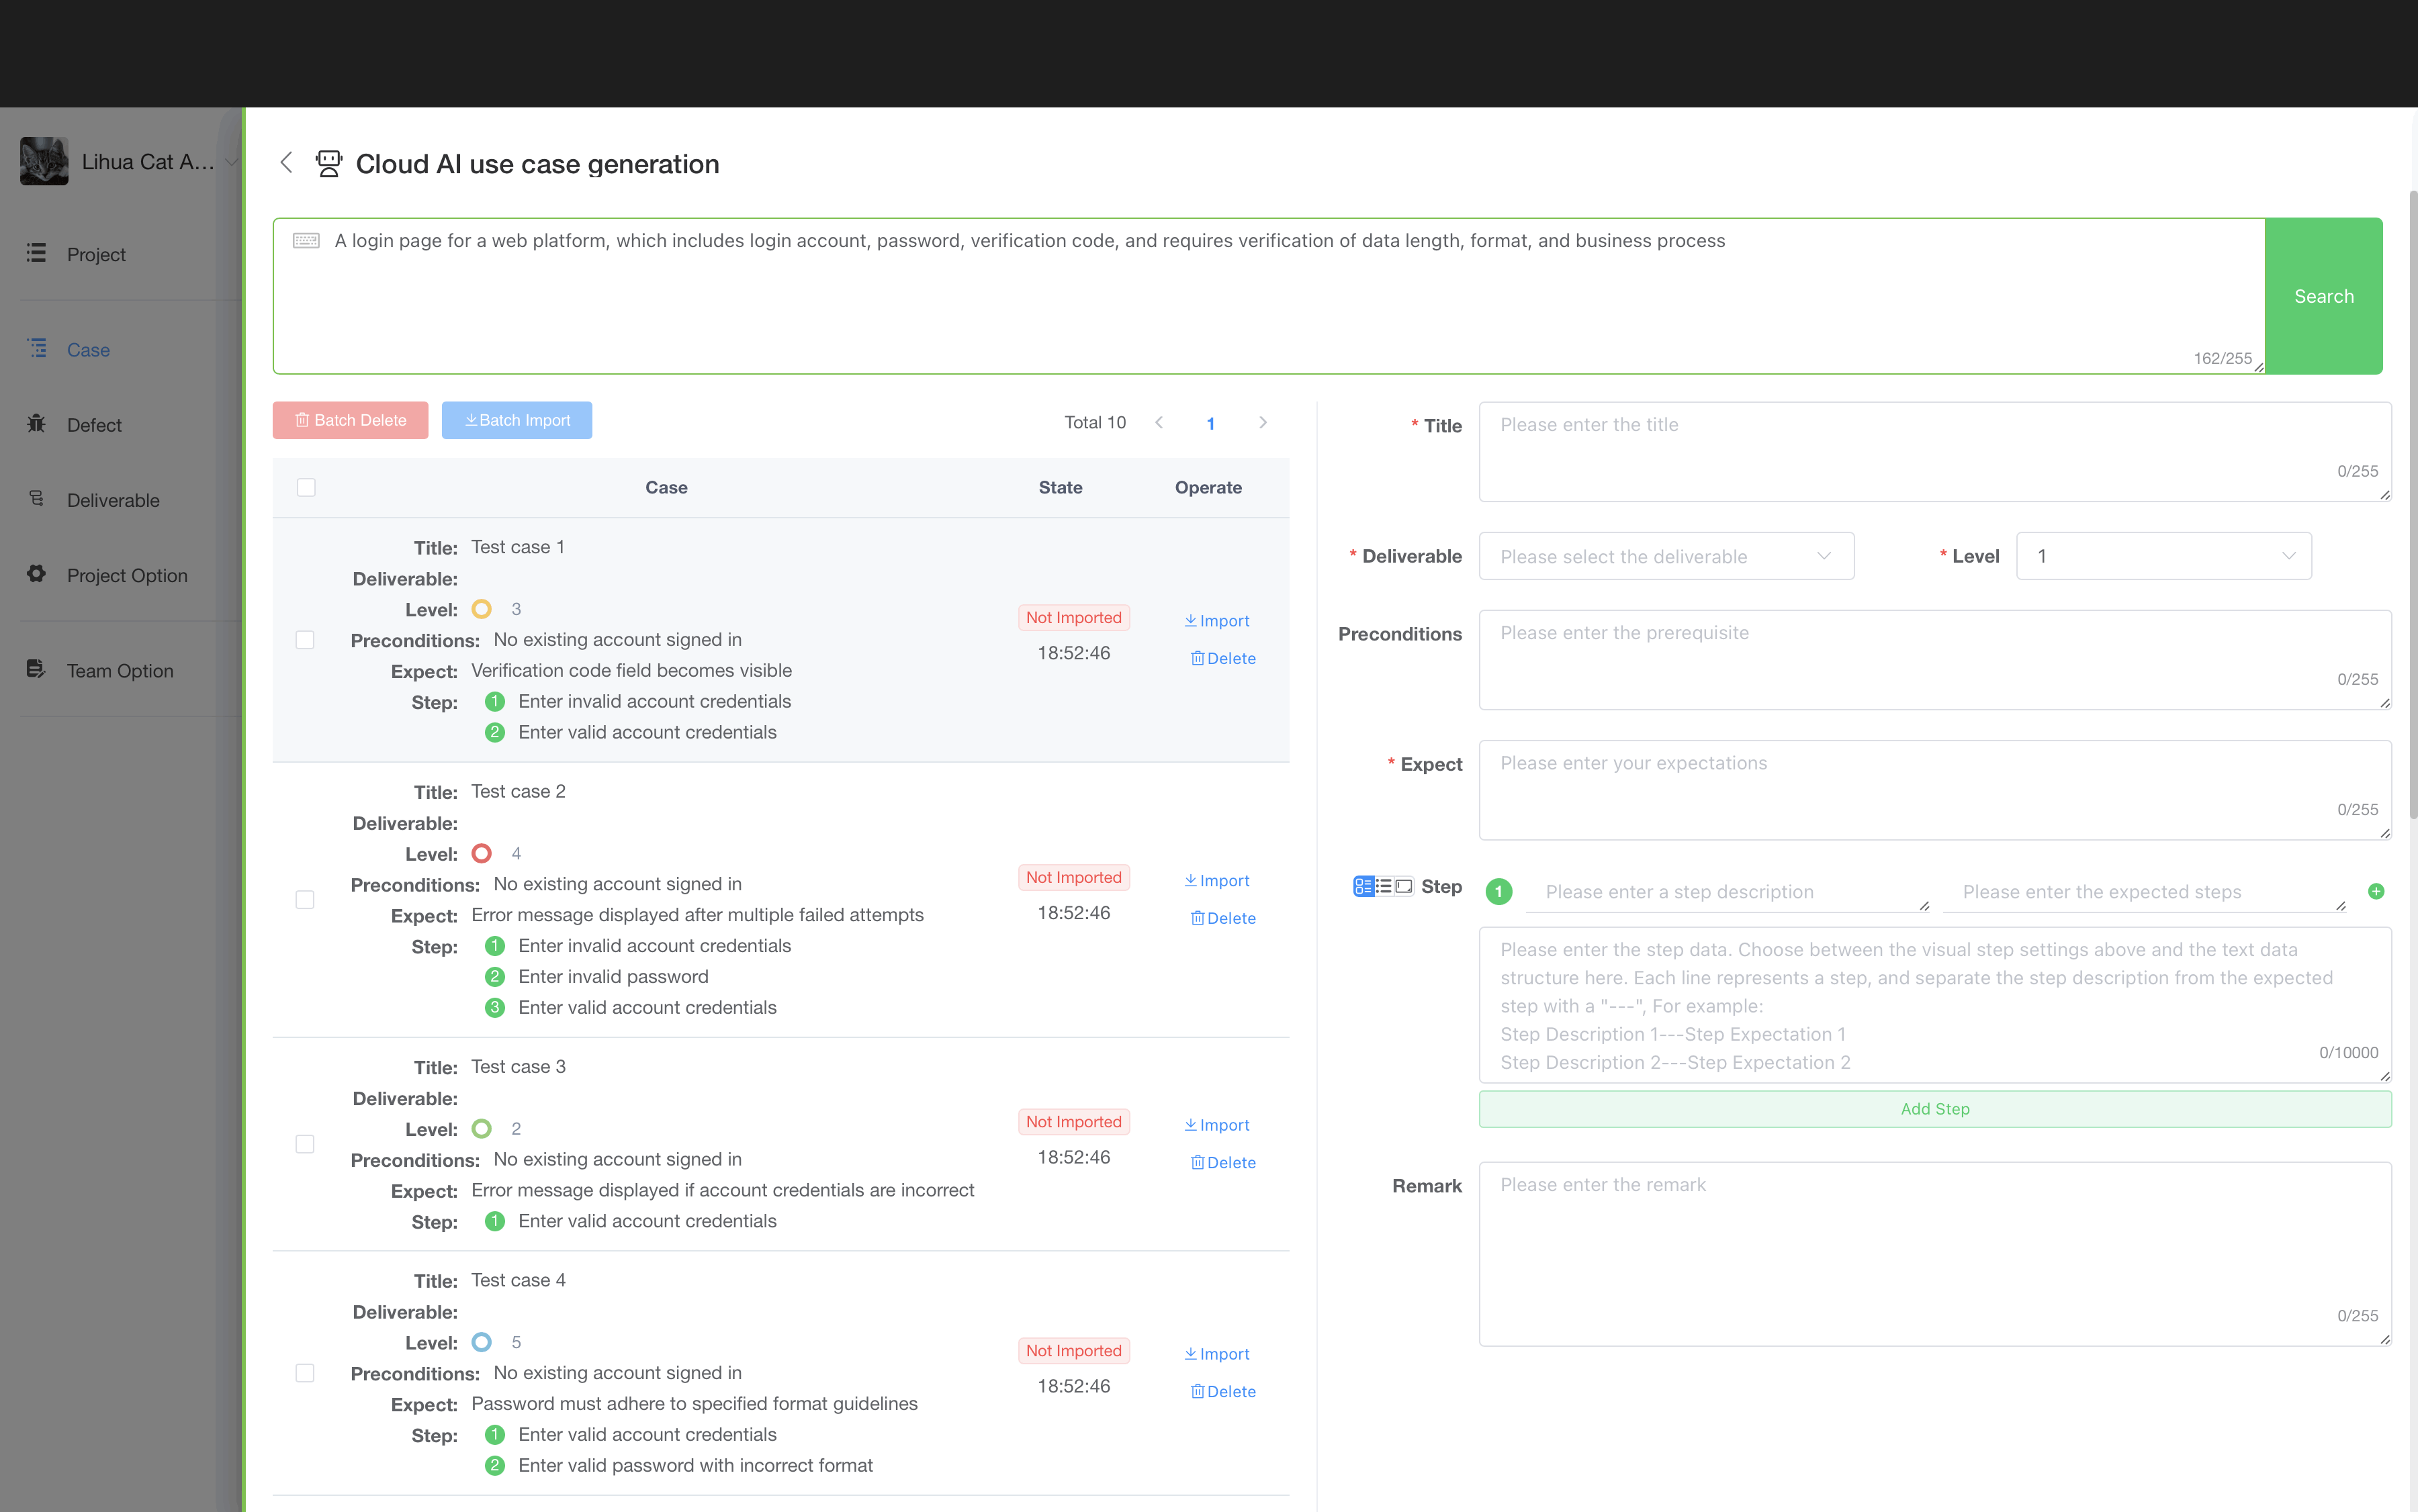Tick the checkbox for Test case 1
The width and height of the screenshot is (2418, 1512).
coord(305,639)
